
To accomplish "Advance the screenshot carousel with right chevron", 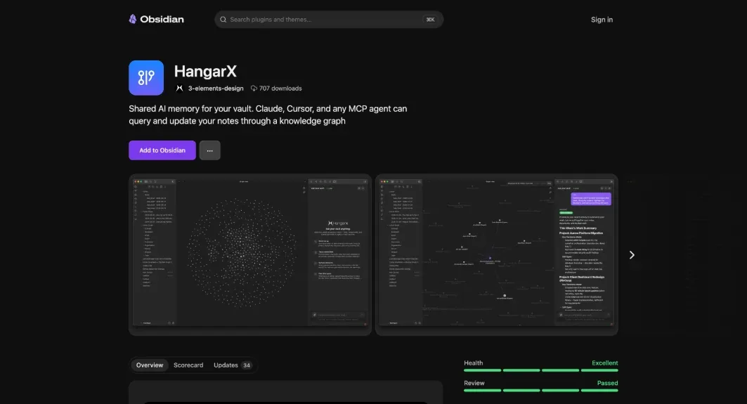I will 632,255.
